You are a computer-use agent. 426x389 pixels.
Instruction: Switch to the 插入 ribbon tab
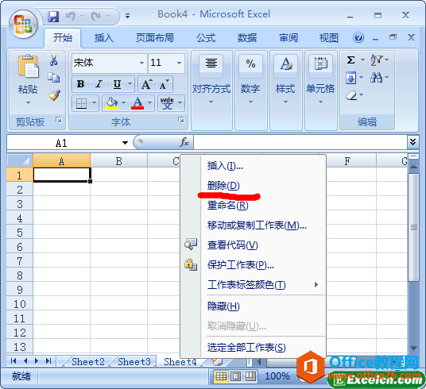(x=104, y=38)
